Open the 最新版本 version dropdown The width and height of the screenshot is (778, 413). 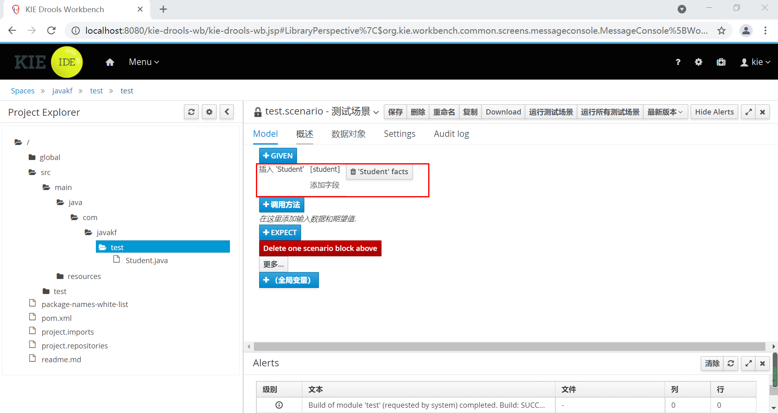[x=665, y=112]
